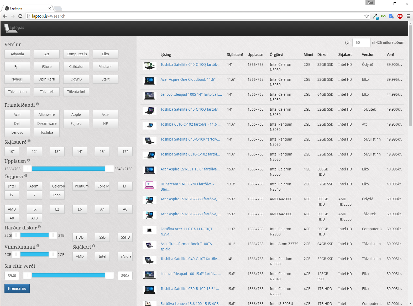Toggle the Elko store filter
The width and height of the screenshot is (413, 306).
(x=105, y=54)
